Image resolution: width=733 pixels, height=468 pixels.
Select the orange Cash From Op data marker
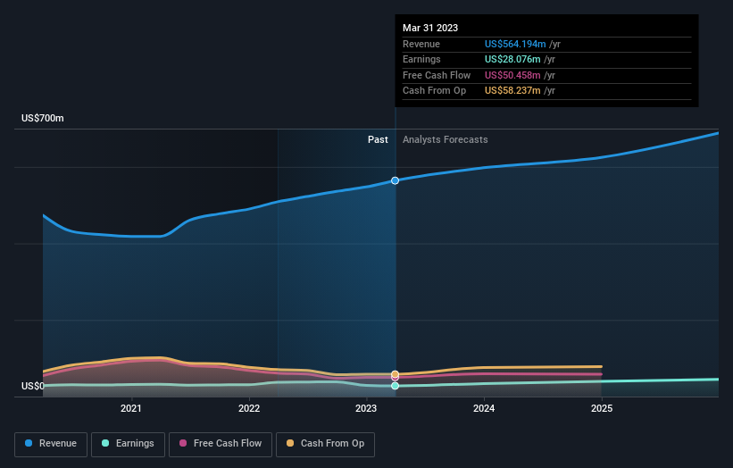(395, 373)
